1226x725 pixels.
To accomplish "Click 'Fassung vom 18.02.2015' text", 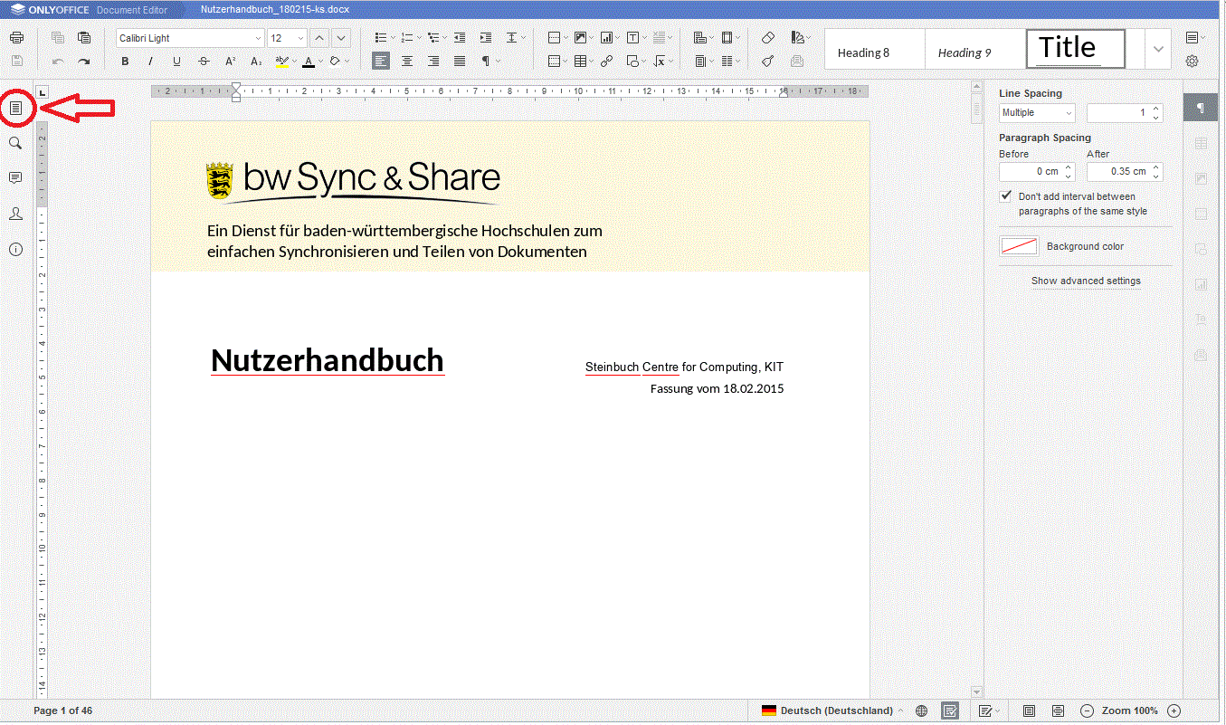I will pos(717,389).
